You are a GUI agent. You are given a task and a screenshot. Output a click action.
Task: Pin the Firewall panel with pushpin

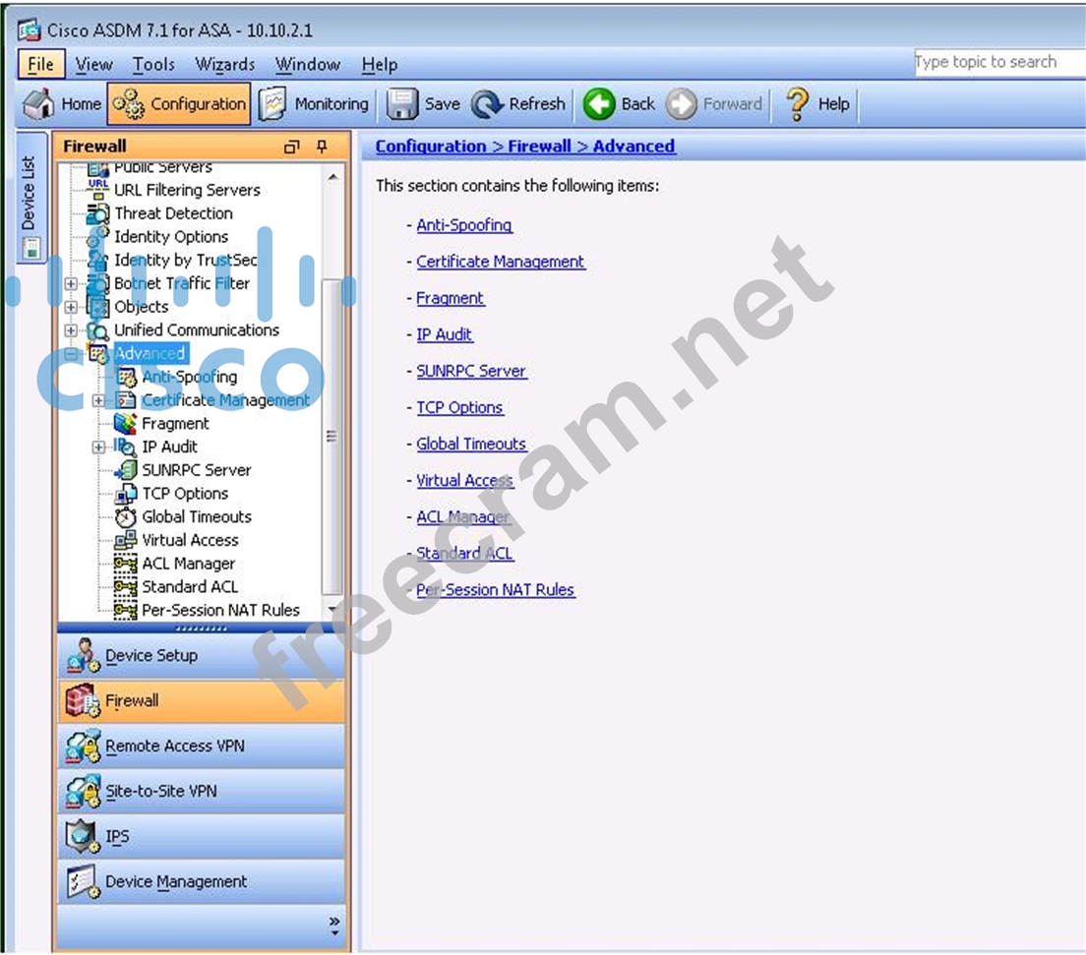[x=321, y=147]
